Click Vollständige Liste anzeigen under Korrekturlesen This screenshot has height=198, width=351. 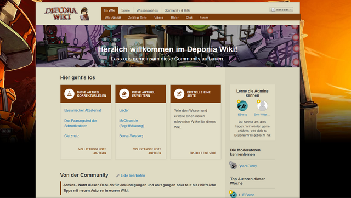pos(92,151)
